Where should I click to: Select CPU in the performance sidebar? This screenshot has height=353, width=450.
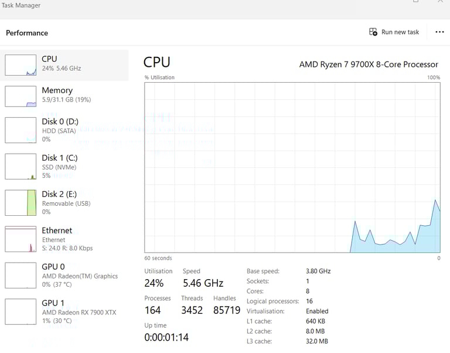(x=64, y=65)
